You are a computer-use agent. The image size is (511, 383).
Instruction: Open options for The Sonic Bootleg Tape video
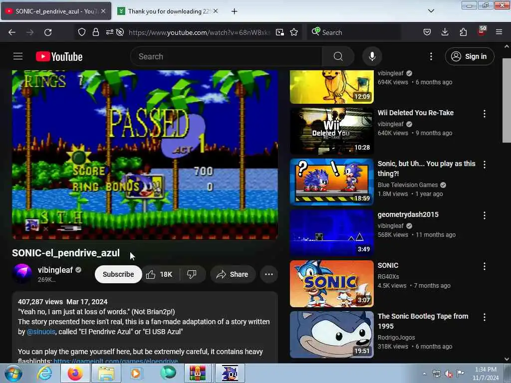point(484,317)
